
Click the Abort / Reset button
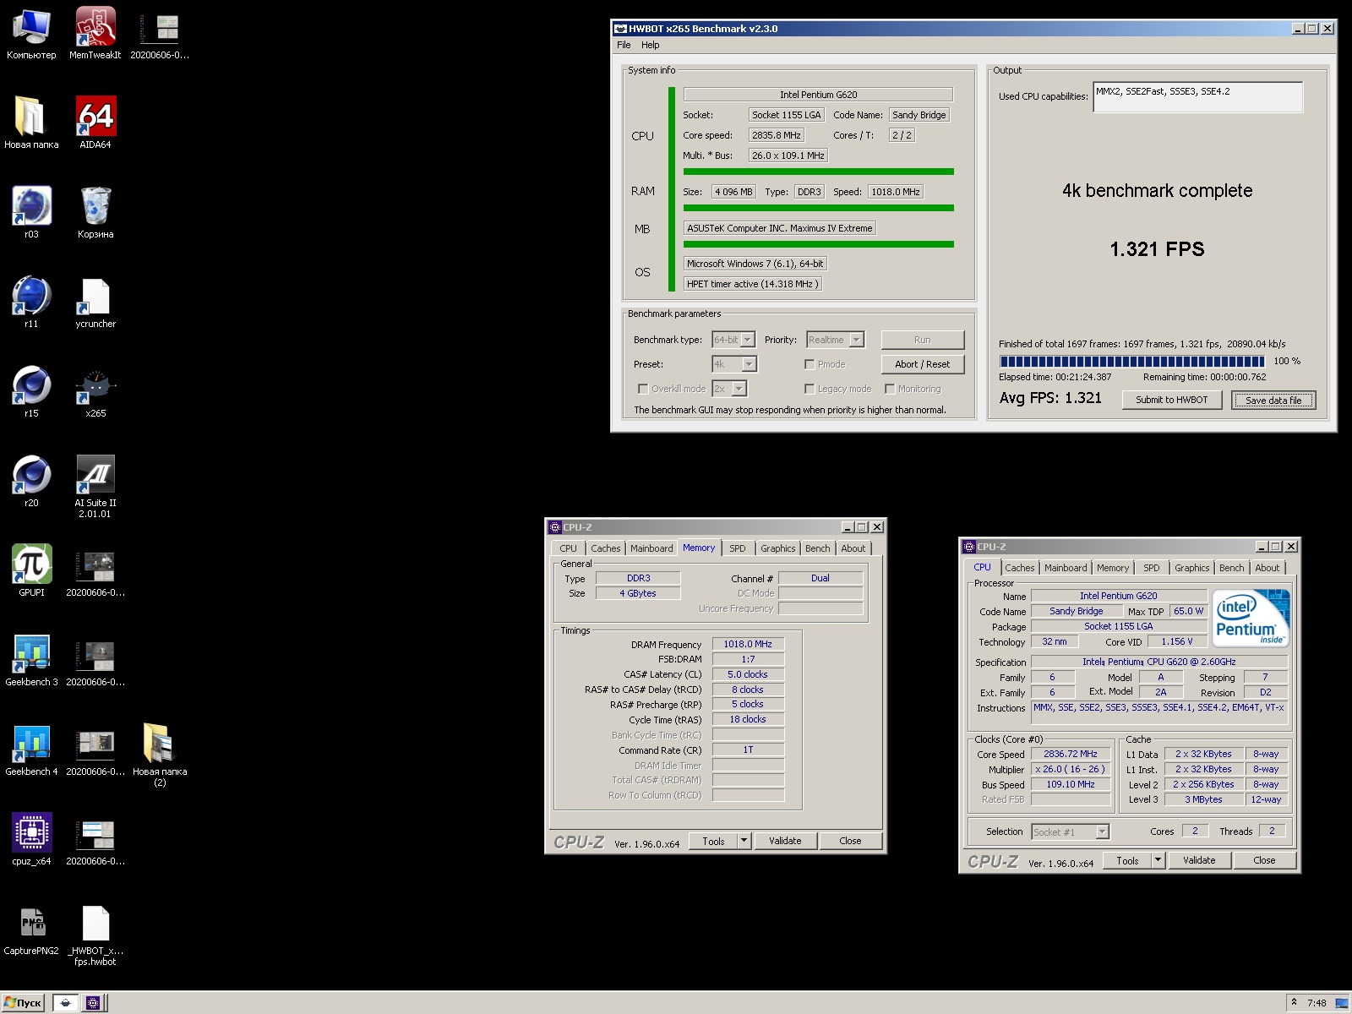(x=922, y=364)
